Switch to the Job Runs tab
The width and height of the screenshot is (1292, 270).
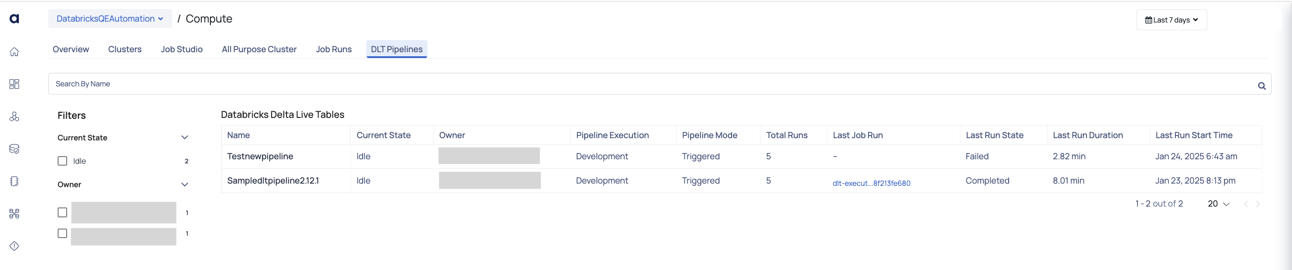[x=333, y=49]
